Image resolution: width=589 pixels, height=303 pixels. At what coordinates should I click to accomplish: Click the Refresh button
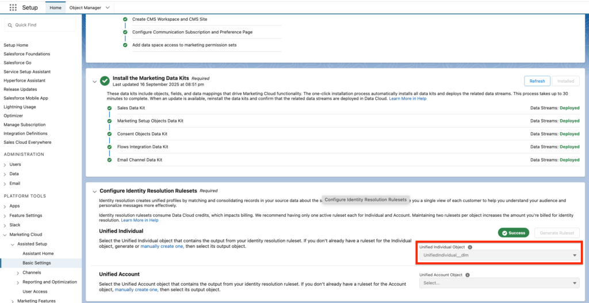[x=537, y=81]
